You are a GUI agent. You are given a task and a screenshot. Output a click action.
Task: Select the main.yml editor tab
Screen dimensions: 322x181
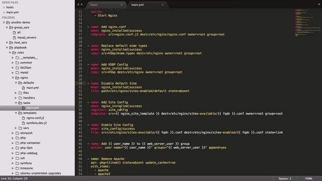coord(137,5)
